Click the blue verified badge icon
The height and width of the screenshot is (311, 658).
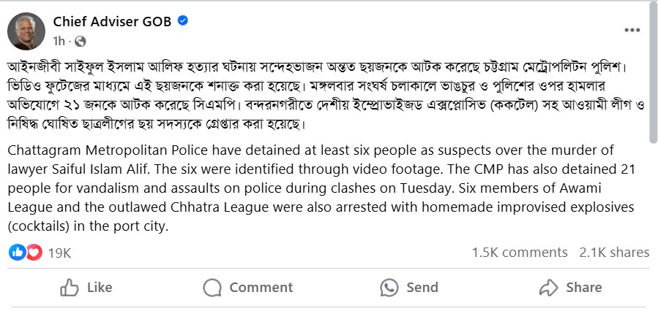click(x=184, y=21)
